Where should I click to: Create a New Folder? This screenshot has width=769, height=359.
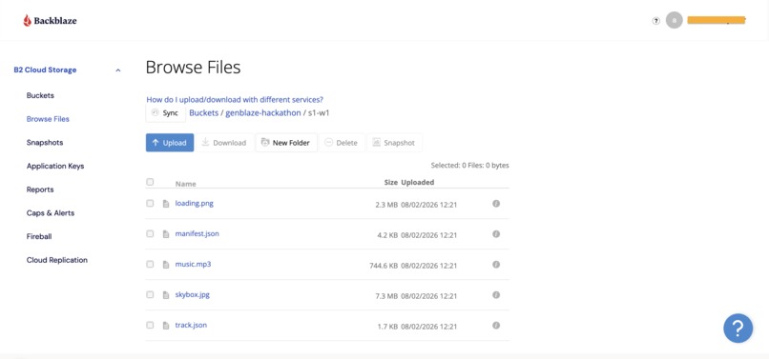click(286, 143)
